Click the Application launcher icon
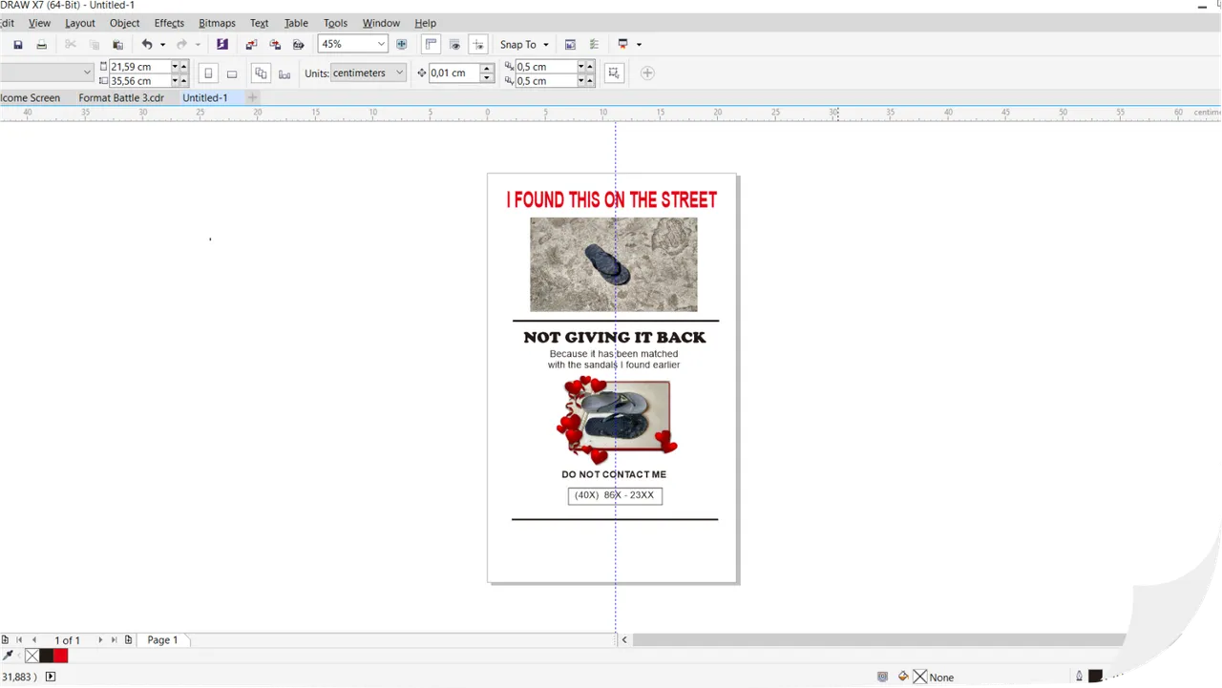This screenshot has width=1222, height=688. coord(623,45)
